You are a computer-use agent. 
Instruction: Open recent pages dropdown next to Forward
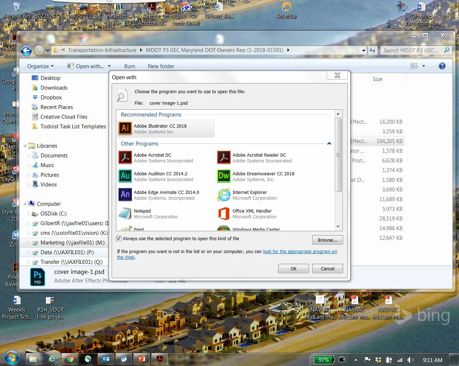[47, 51]
